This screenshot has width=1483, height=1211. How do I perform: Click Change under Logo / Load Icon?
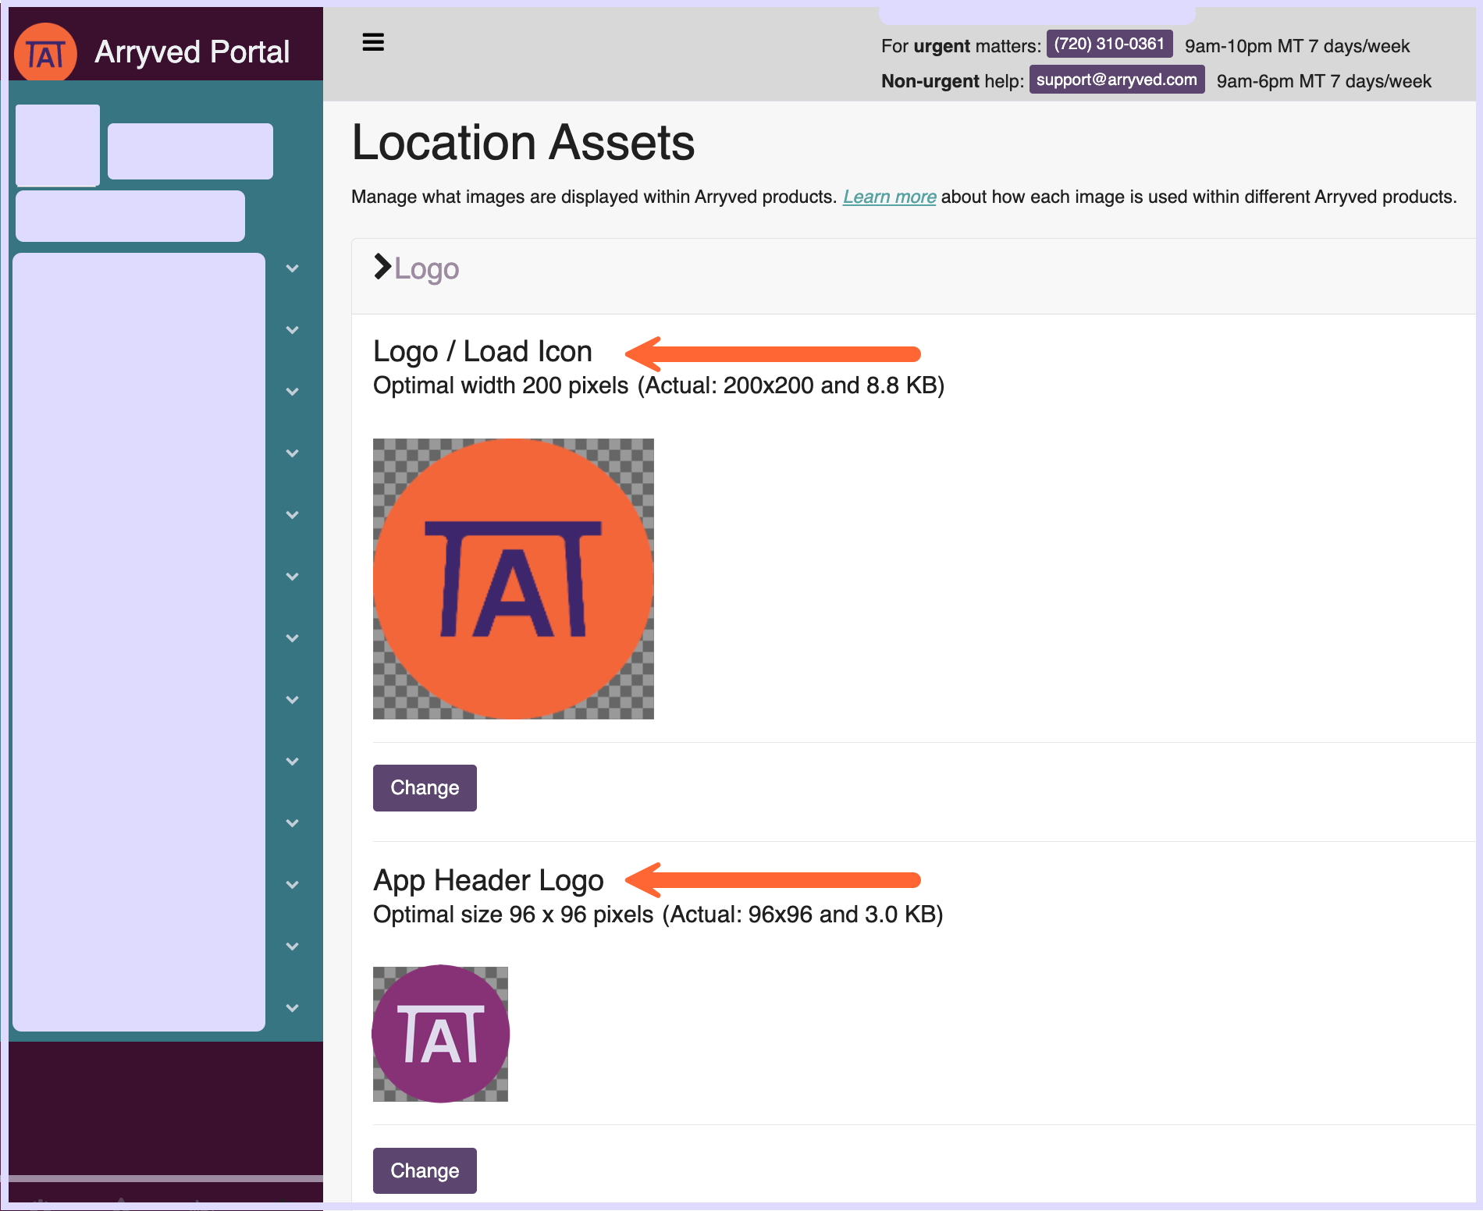tap(425, 788)
